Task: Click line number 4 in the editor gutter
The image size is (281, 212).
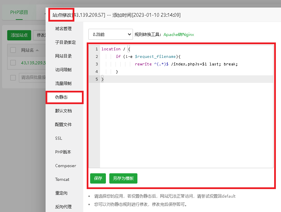Action: pos(97,72)
